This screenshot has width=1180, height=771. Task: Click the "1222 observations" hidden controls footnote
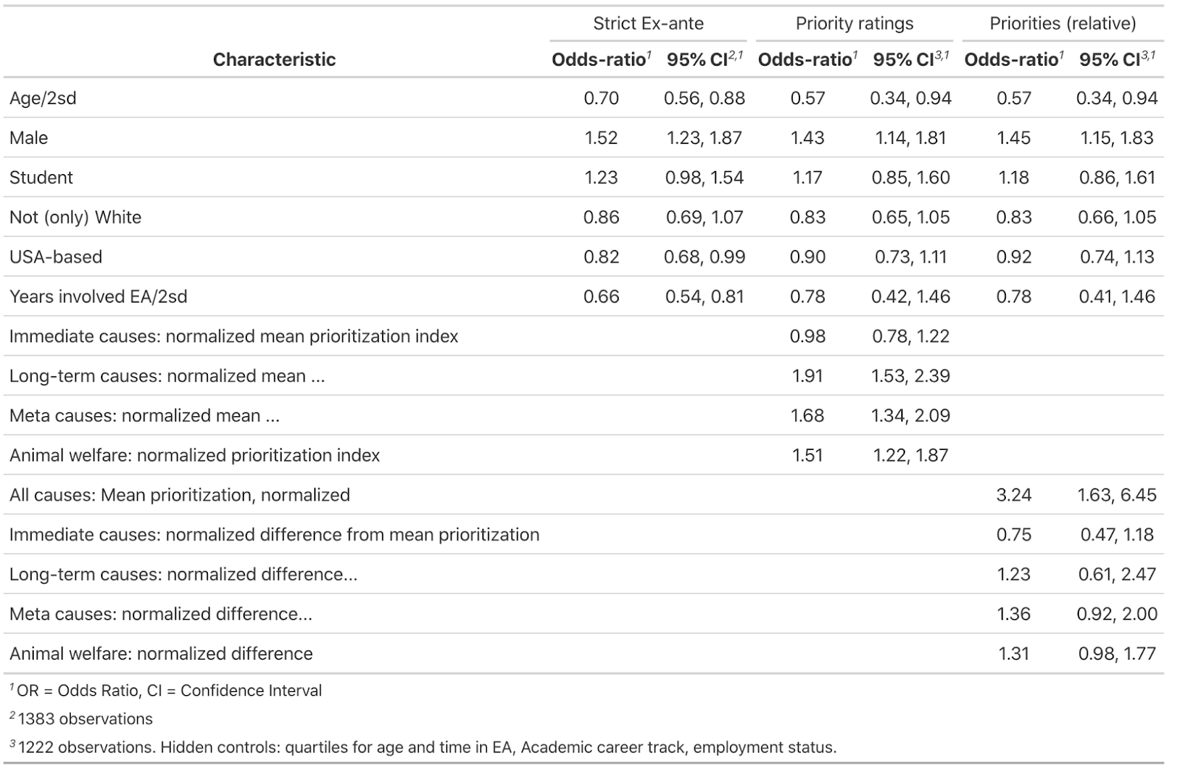426,747
